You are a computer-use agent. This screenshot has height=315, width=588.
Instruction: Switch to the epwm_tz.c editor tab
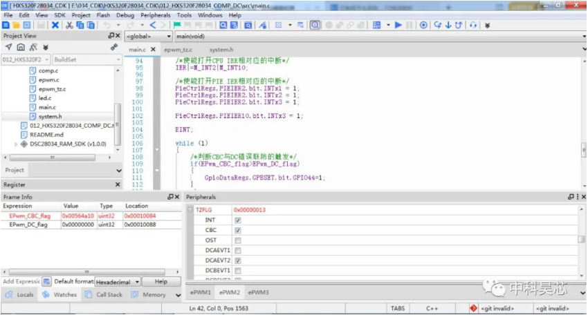[178, 50]
